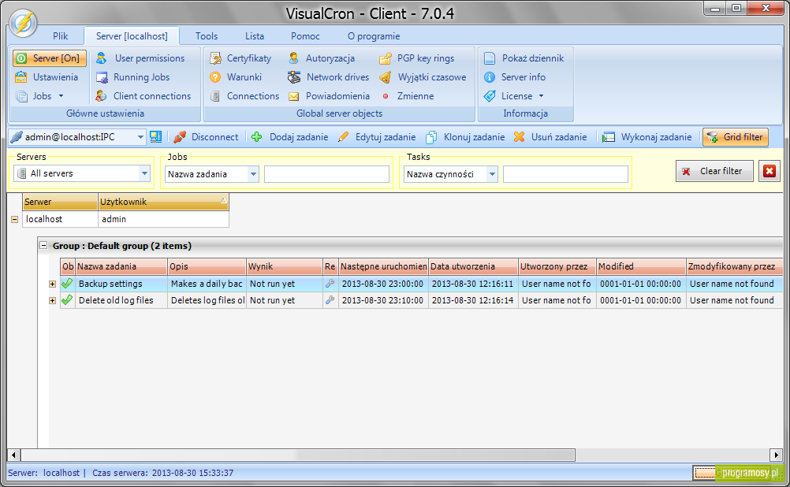The image size is (790, 487).
Task: View Client connections
Action: 143,96
